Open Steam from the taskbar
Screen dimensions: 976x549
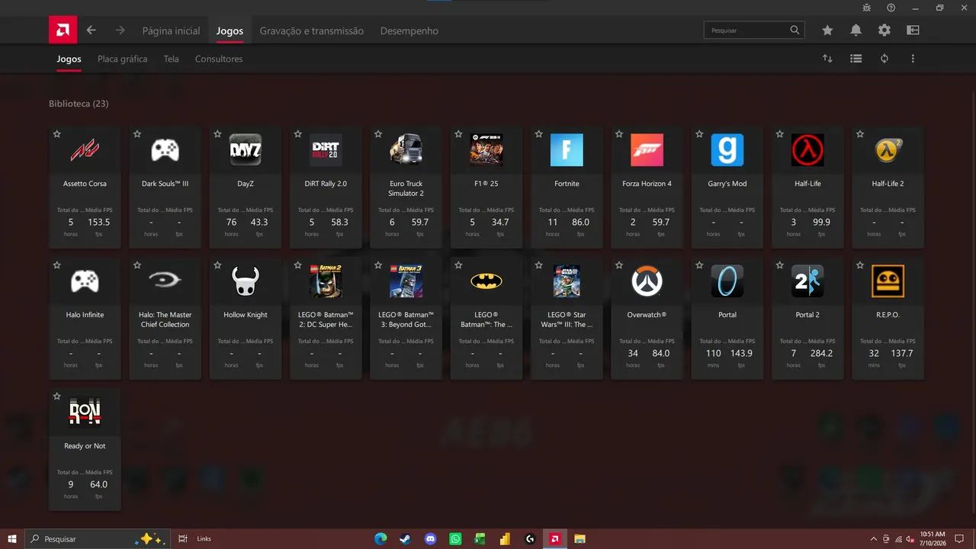coord(406,539)
